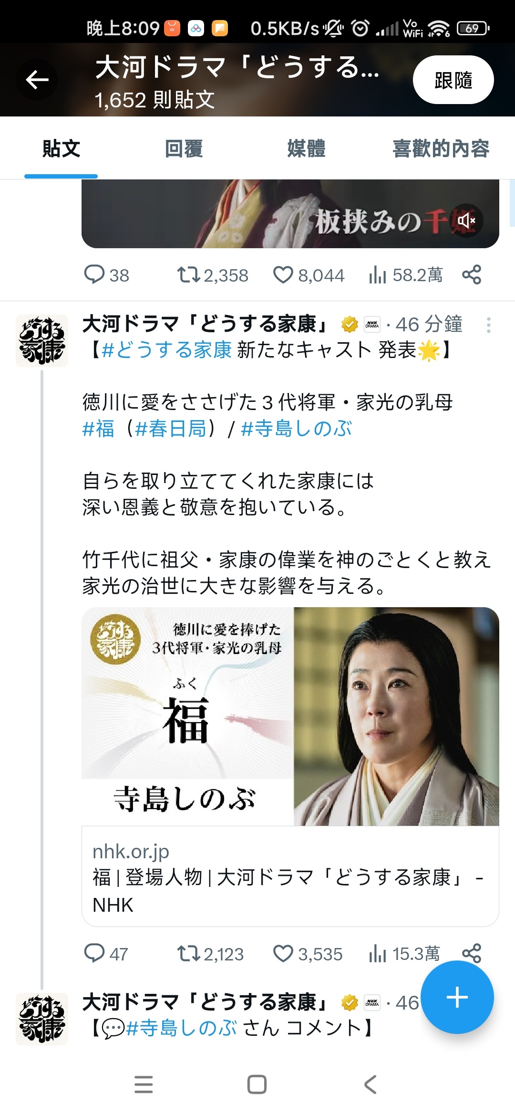View analytics showing 58.2萬 views

click(x=406, y=275)
